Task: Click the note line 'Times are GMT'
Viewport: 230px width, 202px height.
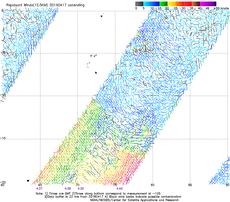Action: [59, 194]
